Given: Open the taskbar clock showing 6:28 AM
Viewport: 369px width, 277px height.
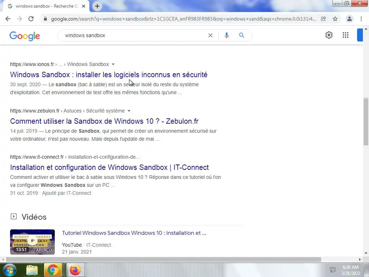Looking at the screenshot, I should point(351,270).
